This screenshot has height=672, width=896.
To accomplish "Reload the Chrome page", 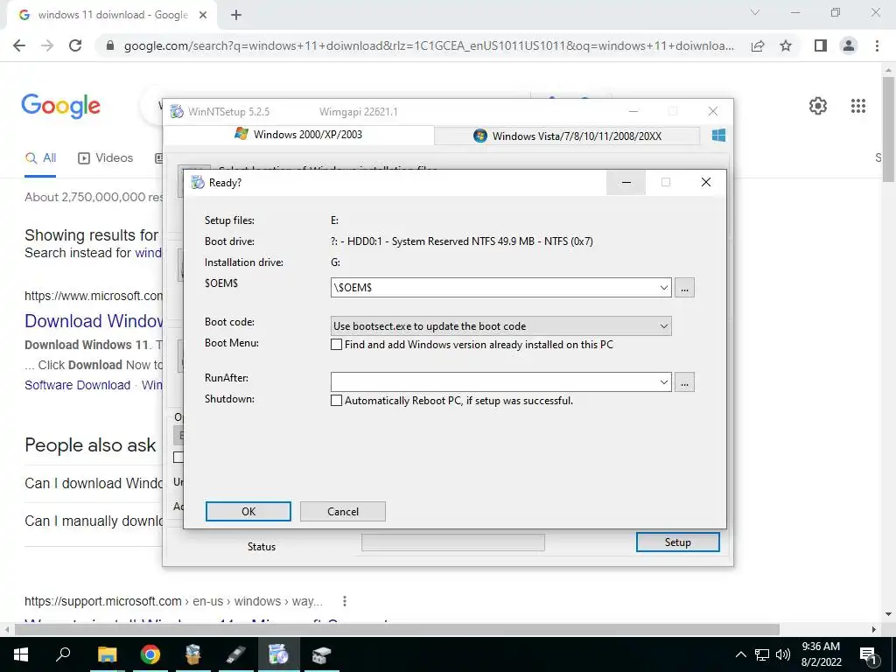I will pos(75,45).
